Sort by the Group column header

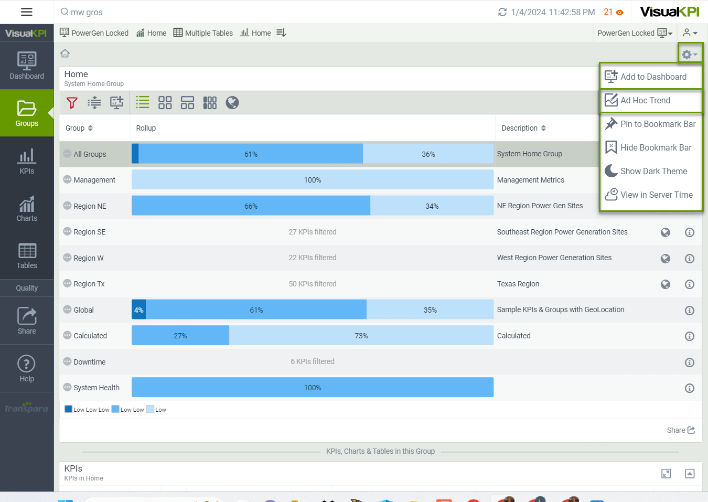pyautogui.click(x=79, y=128)
